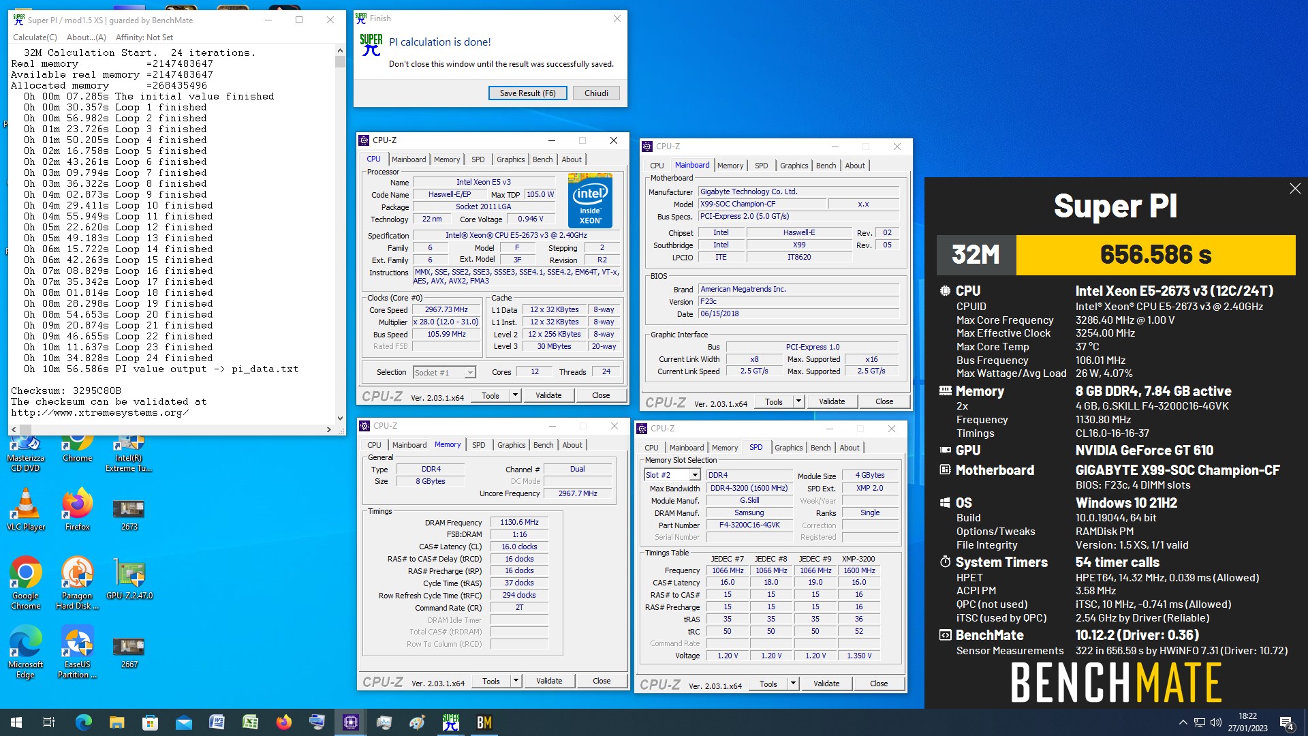
Task: Open Edge from the taskbar
Action: (83, 722)
